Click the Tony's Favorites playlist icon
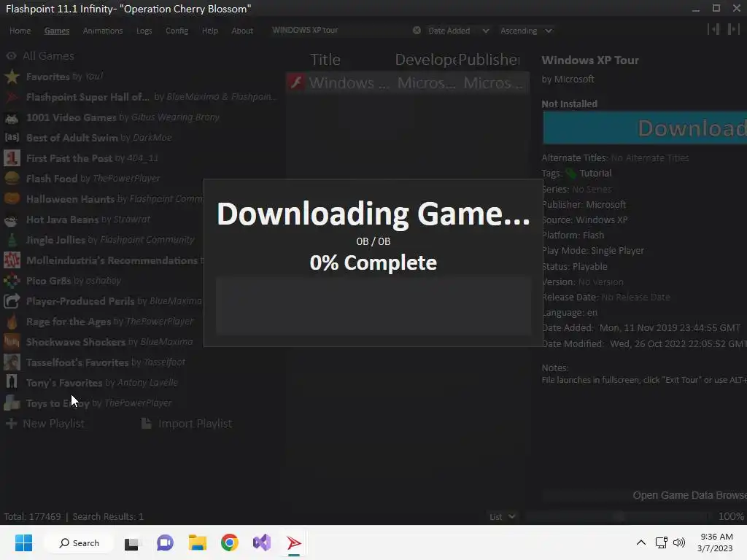Screen dimensions: 747x560 (12, 383)
